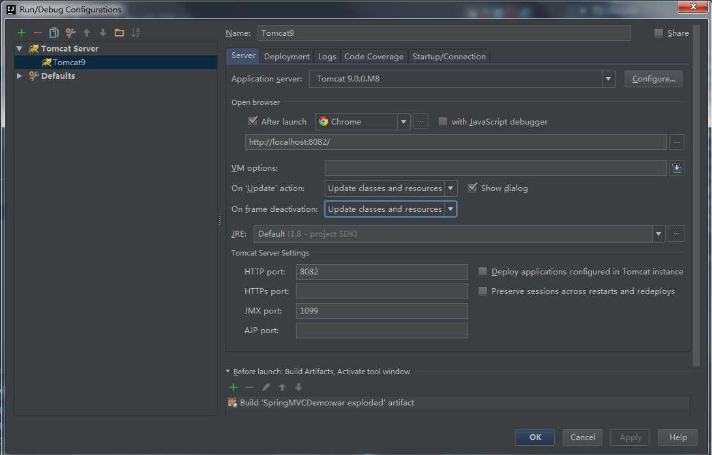Move Before launch task up

point(282,387)
